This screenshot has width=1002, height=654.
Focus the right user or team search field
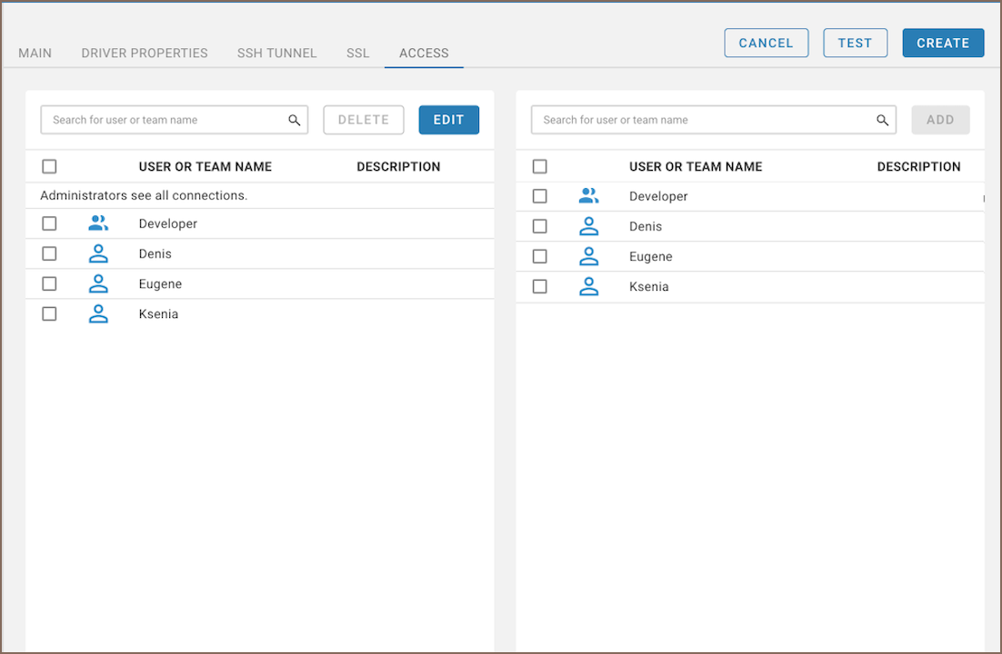(x=700, y=120)
